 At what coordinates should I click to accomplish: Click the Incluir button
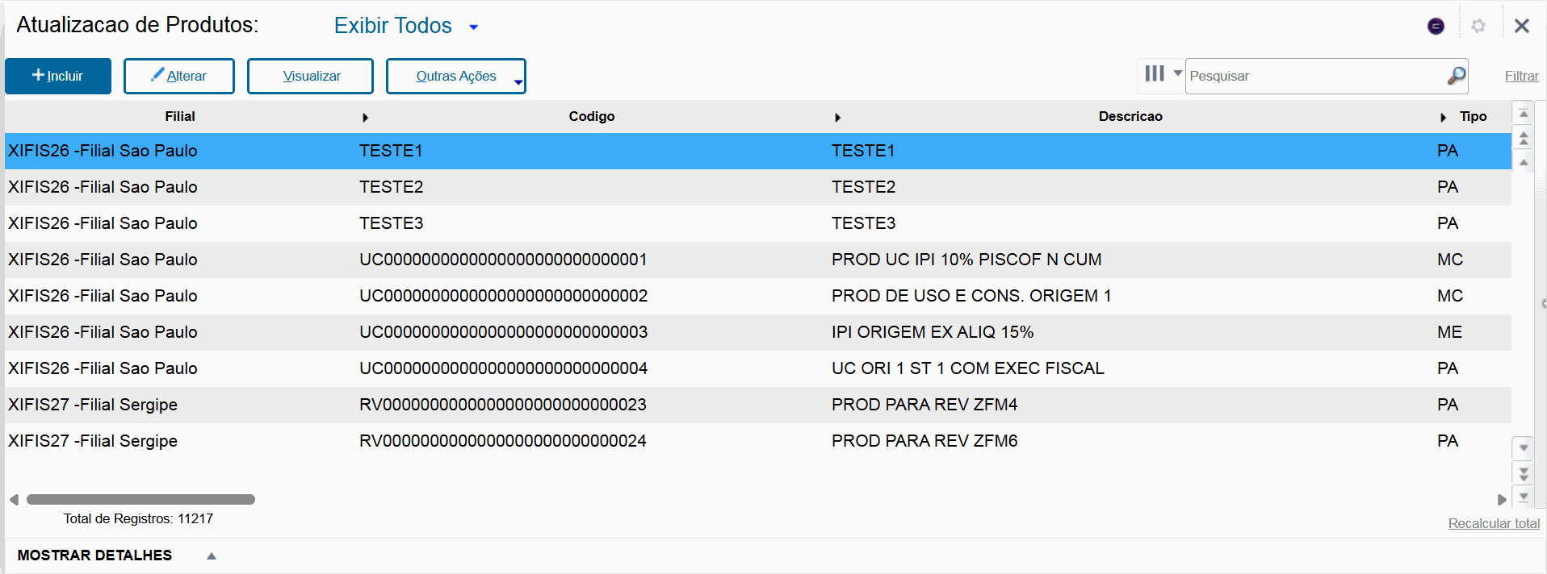pos(58,76)
